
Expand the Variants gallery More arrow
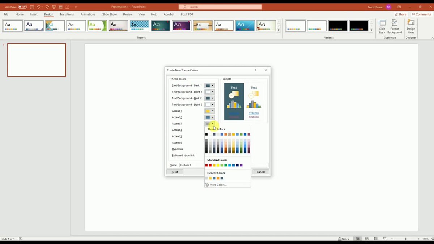coord(372,31)
